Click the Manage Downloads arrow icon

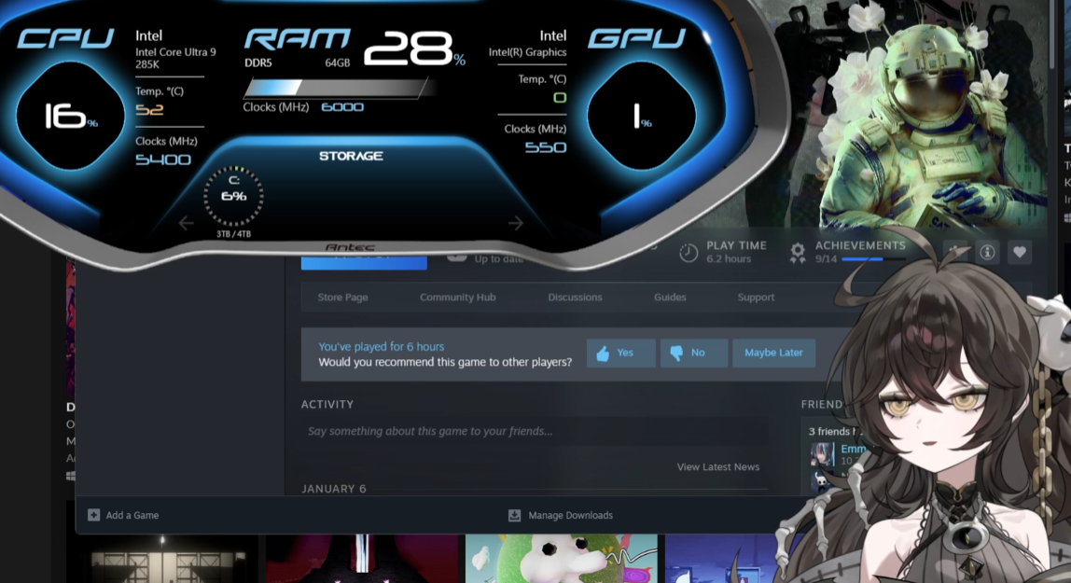514,516
